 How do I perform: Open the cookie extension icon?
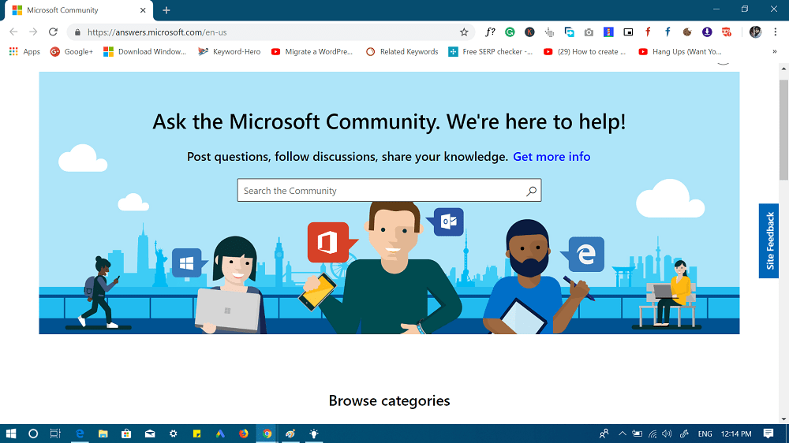coord(687,32)
